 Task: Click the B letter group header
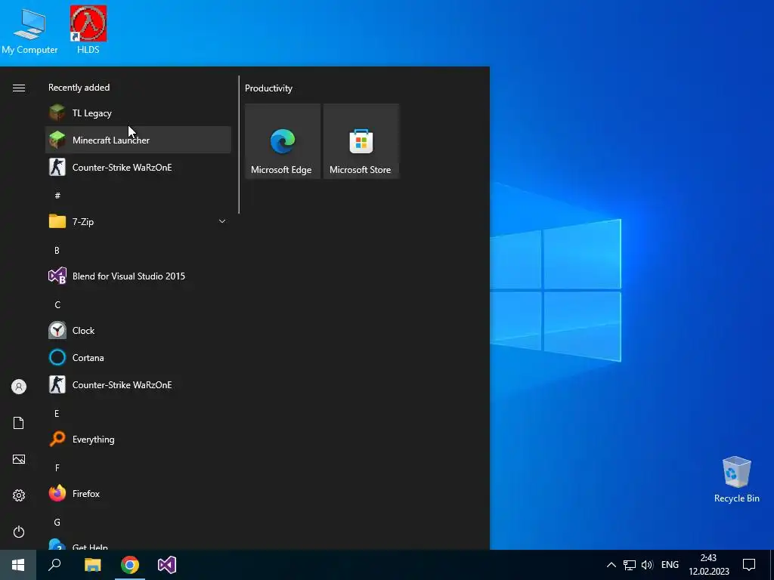pos(57,250)
